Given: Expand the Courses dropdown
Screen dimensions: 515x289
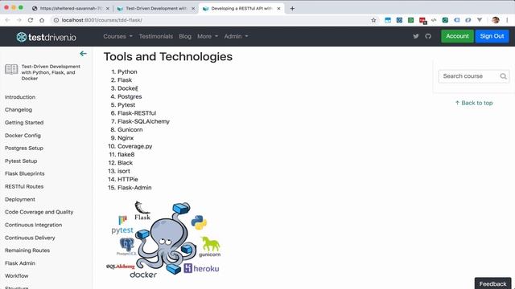Looking at the screenshot, I should pos(118,36).
